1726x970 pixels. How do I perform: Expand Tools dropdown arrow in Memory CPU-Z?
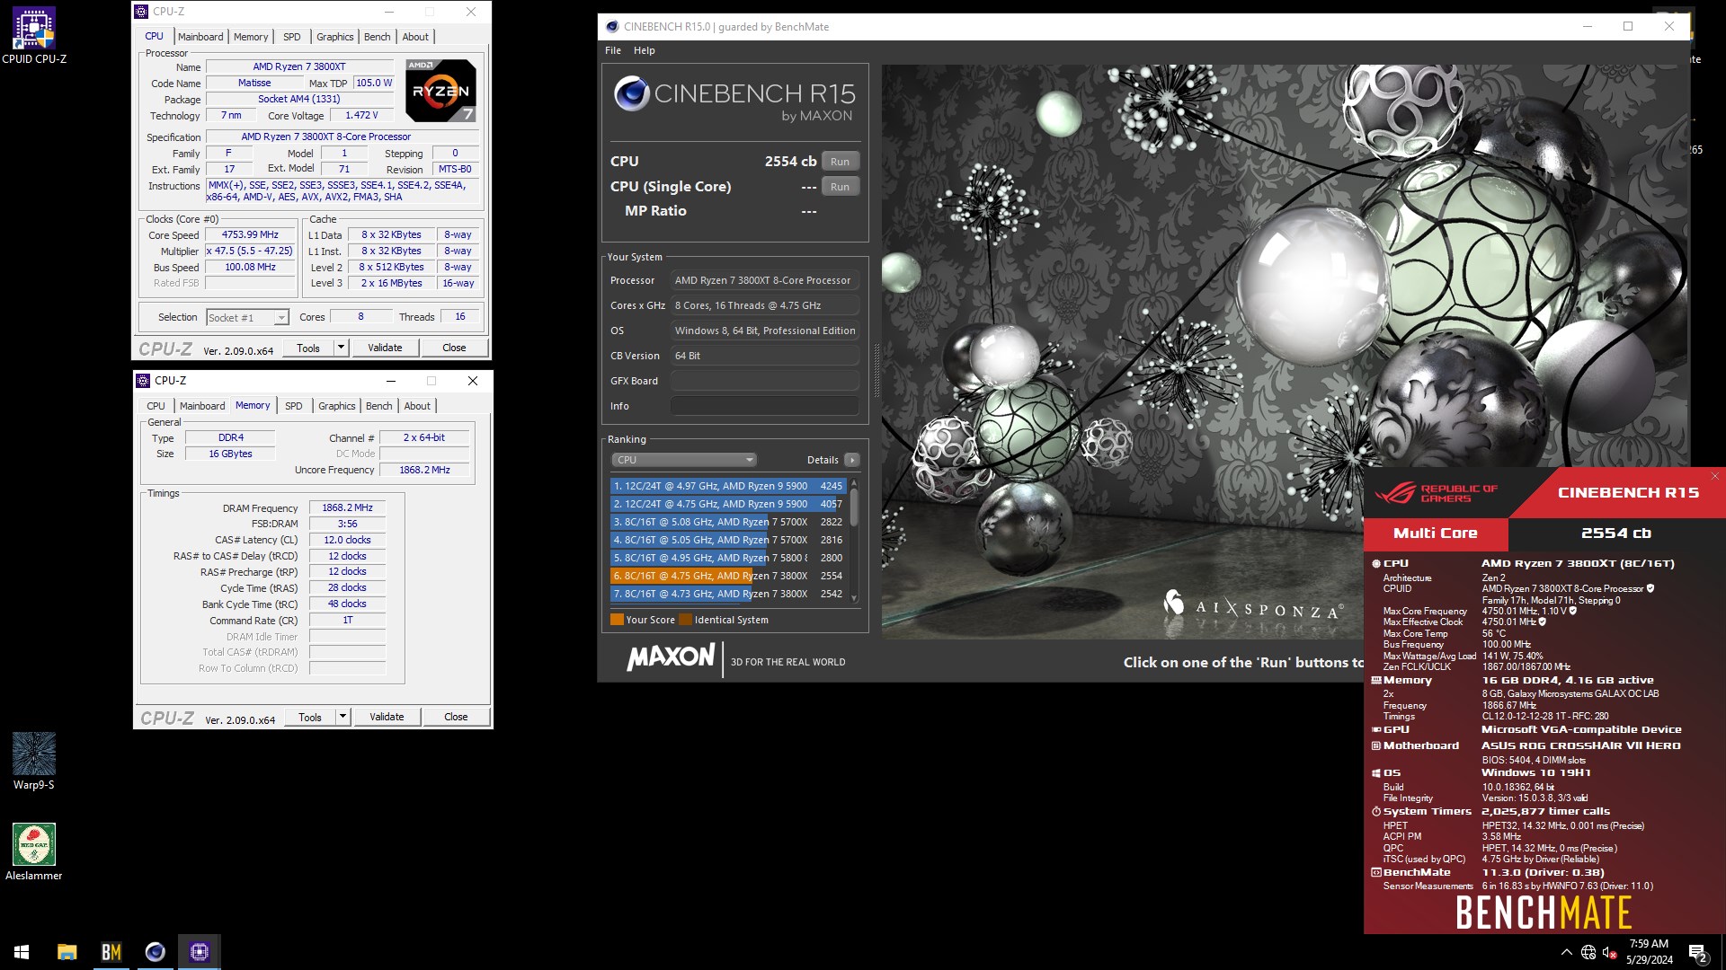343,717
